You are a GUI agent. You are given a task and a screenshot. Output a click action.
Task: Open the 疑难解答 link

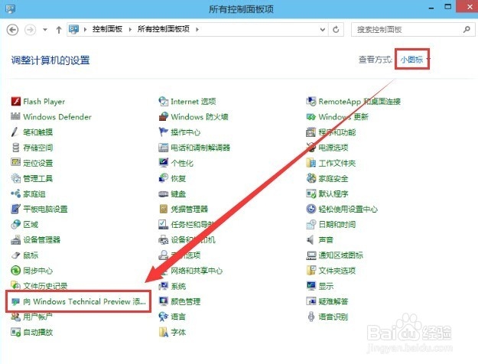[333, 301]
